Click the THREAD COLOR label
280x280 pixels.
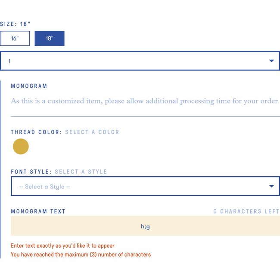click(x=37, y=132)
